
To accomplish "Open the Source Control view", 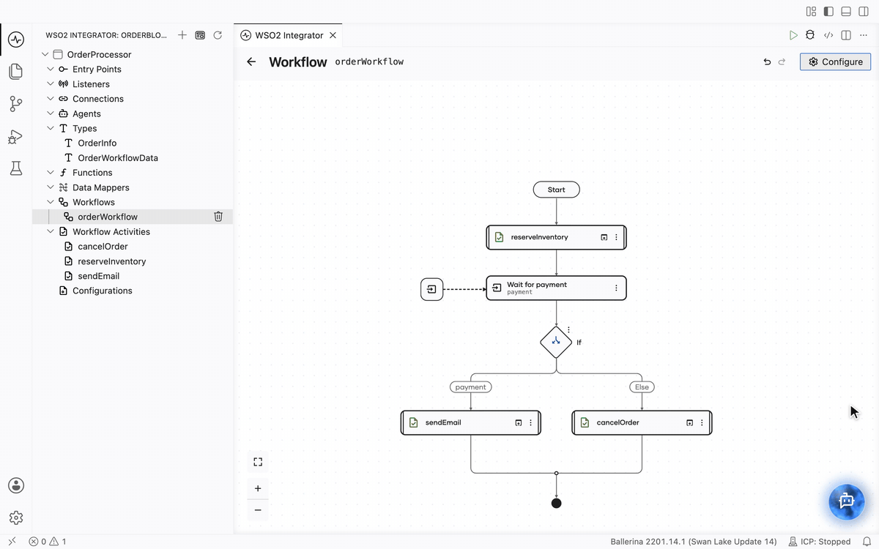I will [x=16, y=104].
